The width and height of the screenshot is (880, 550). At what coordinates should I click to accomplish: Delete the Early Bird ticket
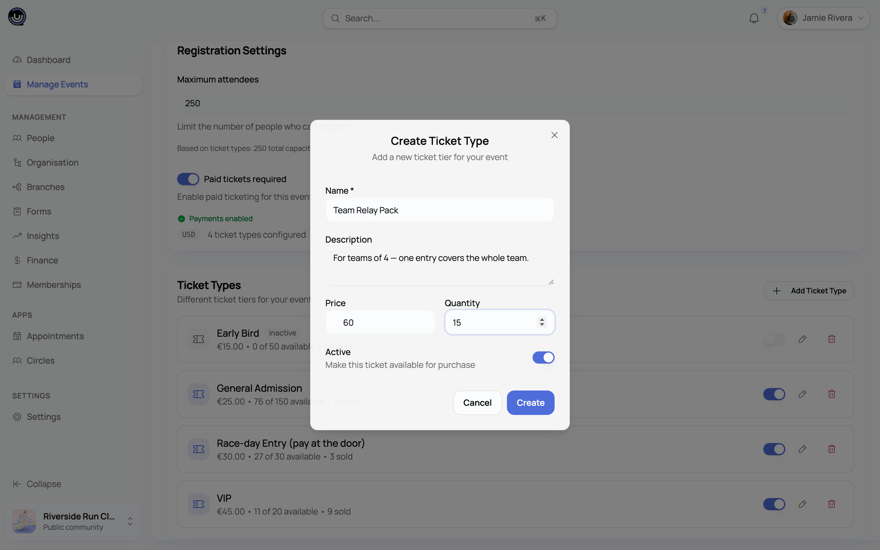point(831,339)
